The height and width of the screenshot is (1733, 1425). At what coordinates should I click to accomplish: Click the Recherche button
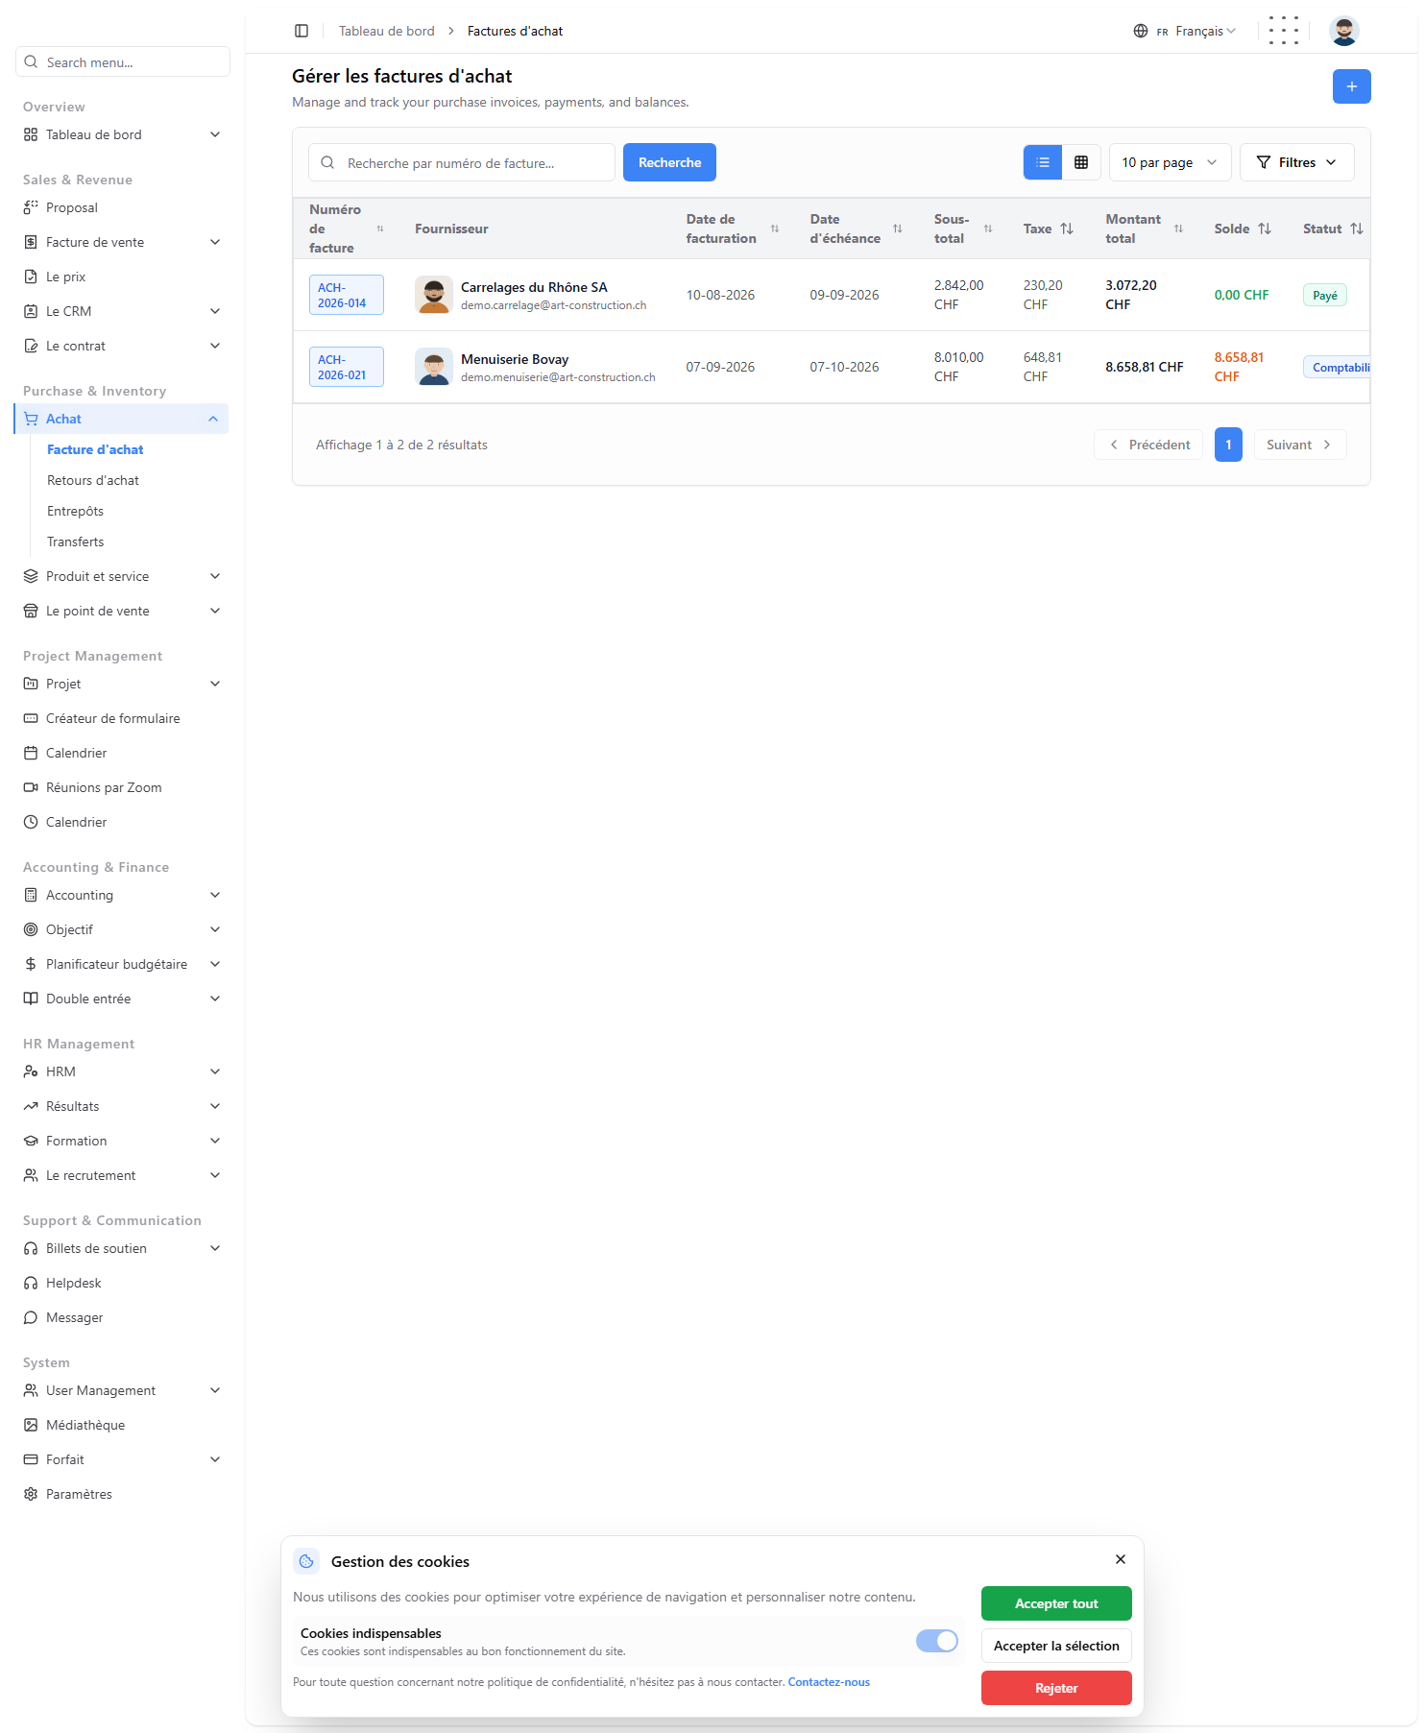pos(669,162)
